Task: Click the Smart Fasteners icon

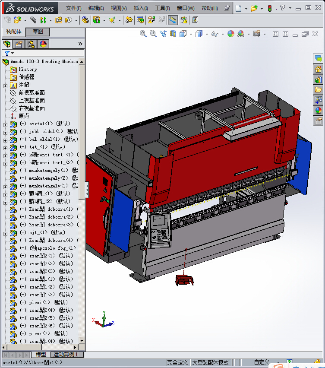Action: (59, 20)
